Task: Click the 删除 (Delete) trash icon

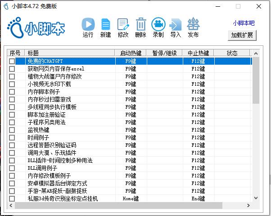Action: pos(140,24)
